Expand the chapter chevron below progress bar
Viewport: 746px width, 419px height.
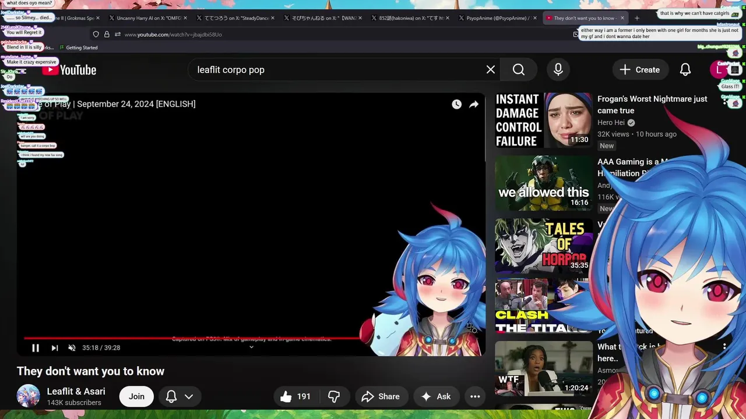[251, 347]
